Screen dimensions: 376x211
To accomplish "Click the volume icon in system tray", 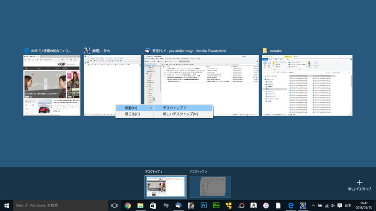I will (332, 205).
